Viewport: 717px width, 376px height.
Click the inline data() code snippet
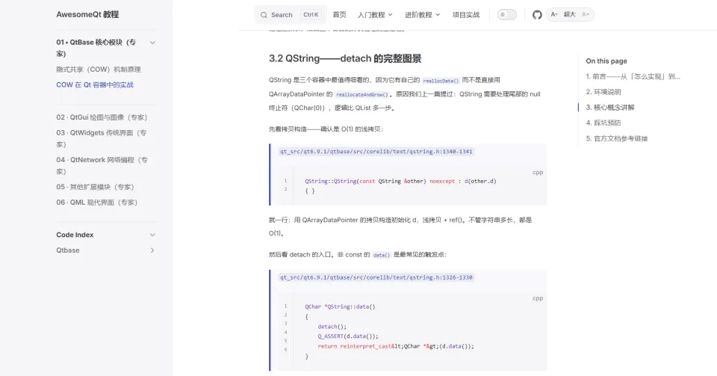coord(382,255)
